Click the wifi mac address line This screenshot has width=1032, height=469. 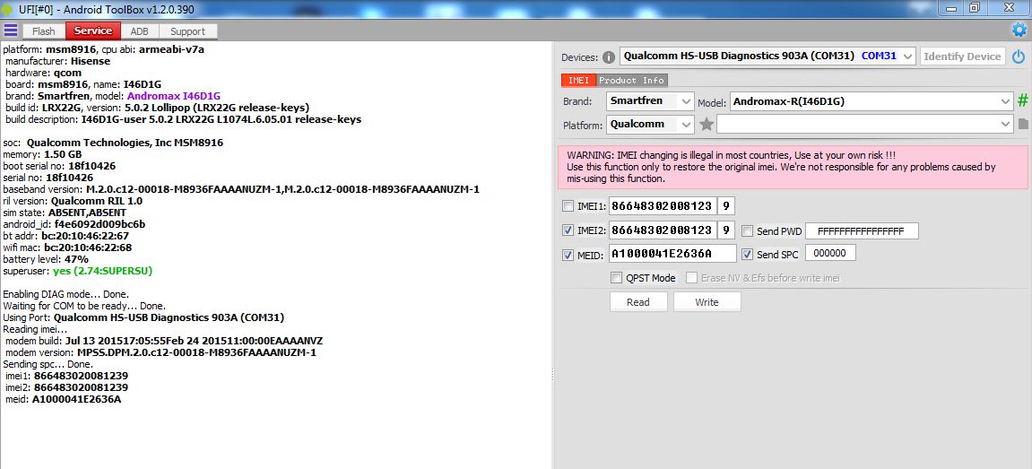[x=68, y=248]
